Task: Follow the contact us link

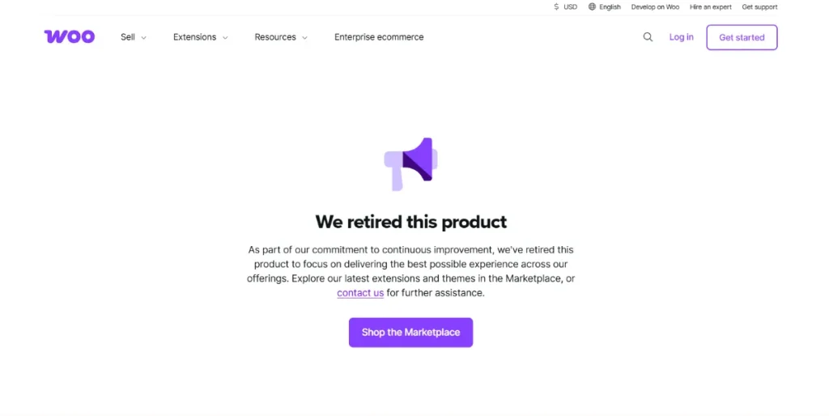Action: tap(360, 293)
